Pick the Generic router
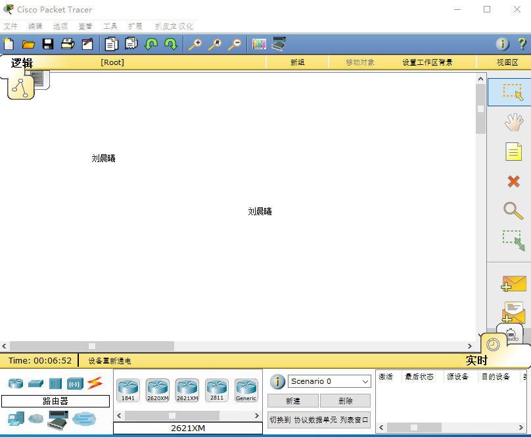Viewport: 531px width, 437px height. point(246,390)
